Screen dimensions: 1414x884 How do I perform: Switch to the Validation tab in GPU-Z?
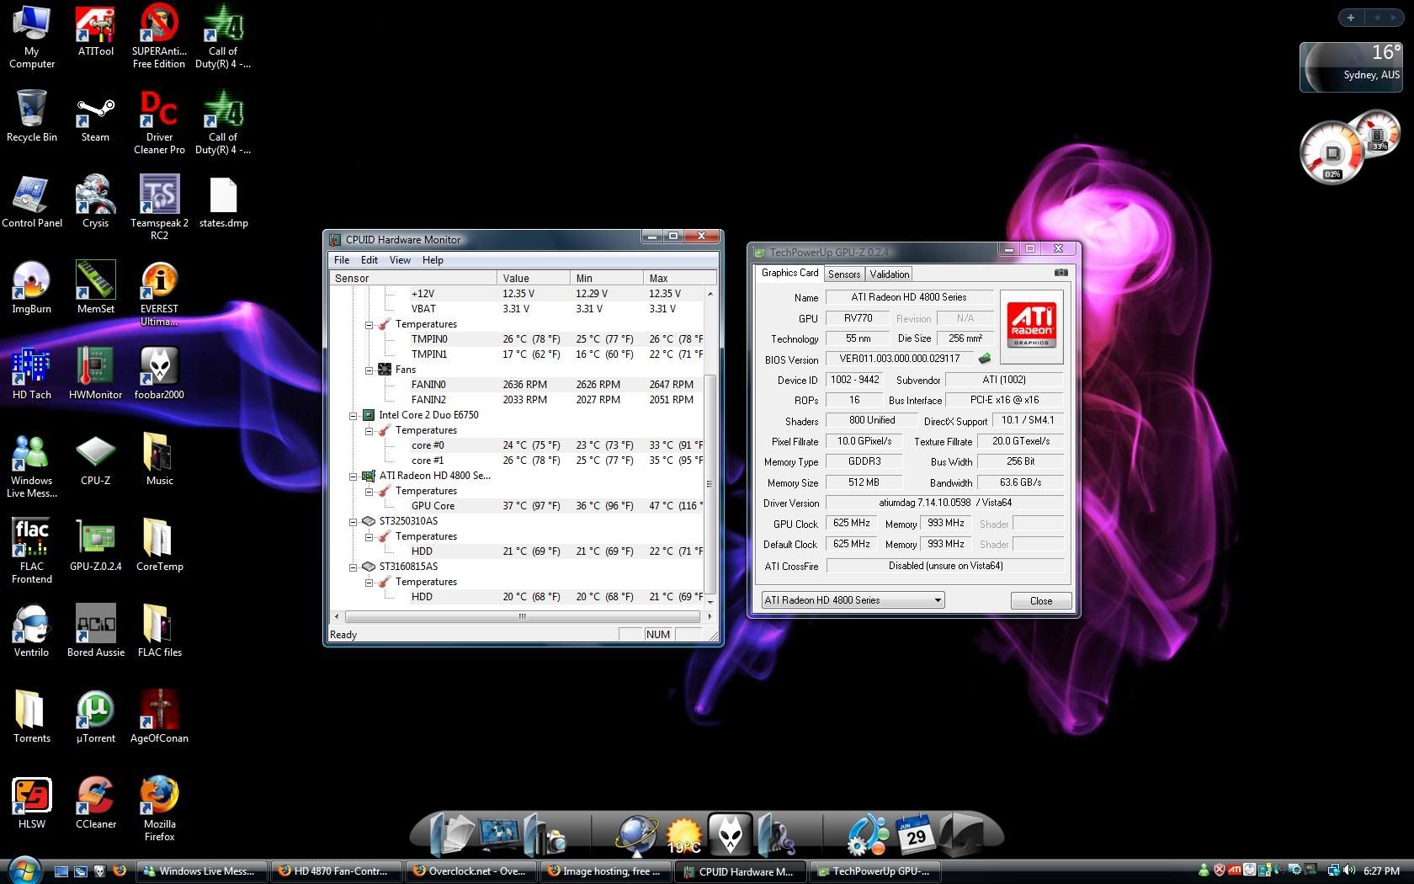pyautogui.click(x=889, y=274)
